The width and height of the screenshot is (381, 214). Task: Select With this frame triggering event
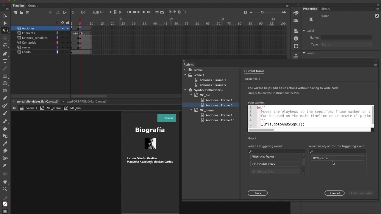(275, 157)
